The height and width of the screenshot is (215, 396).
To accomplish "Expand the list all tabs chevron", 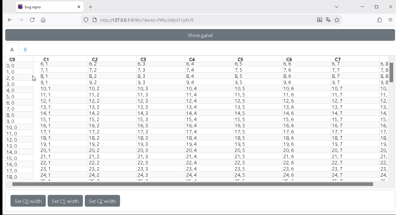I will click(337, 7).
